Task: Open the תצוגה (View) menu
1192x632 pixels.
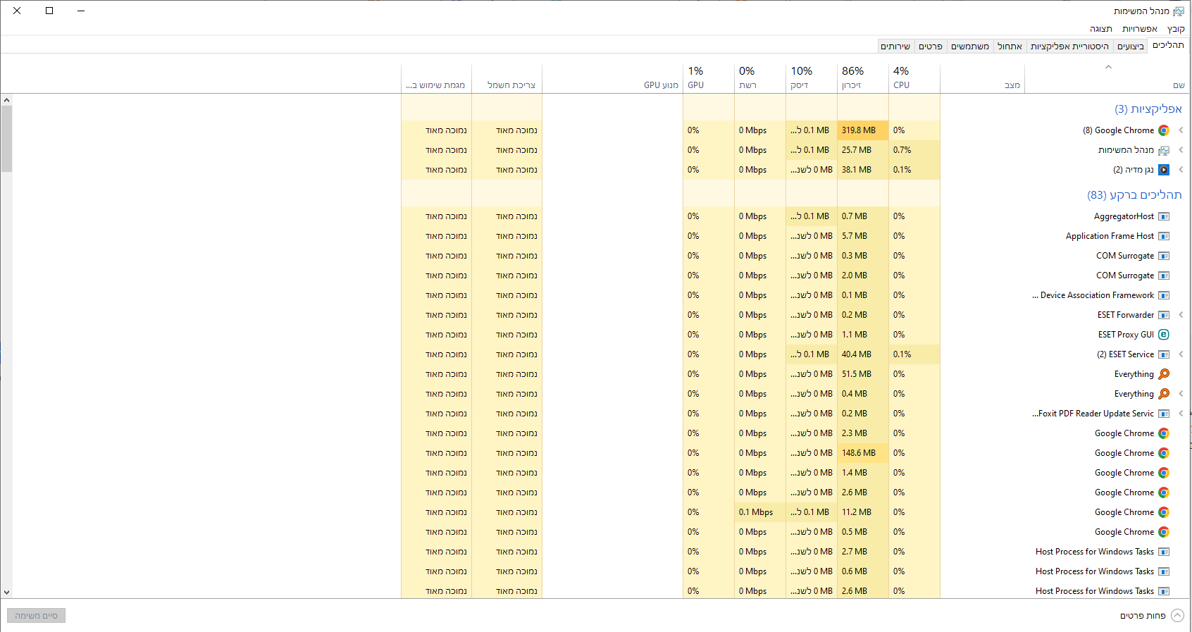Action: pos(1101,29)
